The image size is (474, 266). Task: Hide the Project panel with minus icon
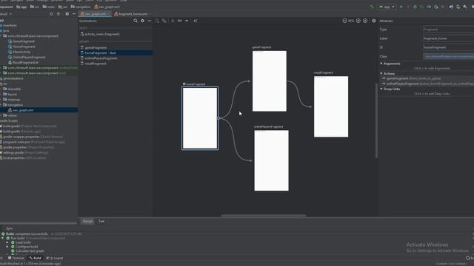(74, 14)
